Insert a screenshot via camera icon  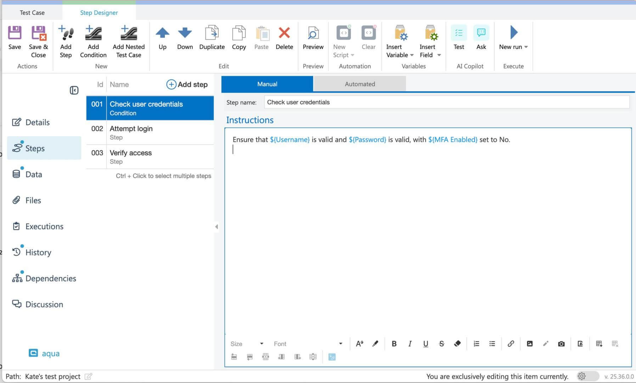point(561,344)
